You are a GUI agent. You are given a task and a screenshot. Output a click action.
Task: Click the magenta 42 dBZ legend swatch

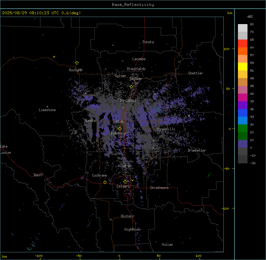coord(243,98)
